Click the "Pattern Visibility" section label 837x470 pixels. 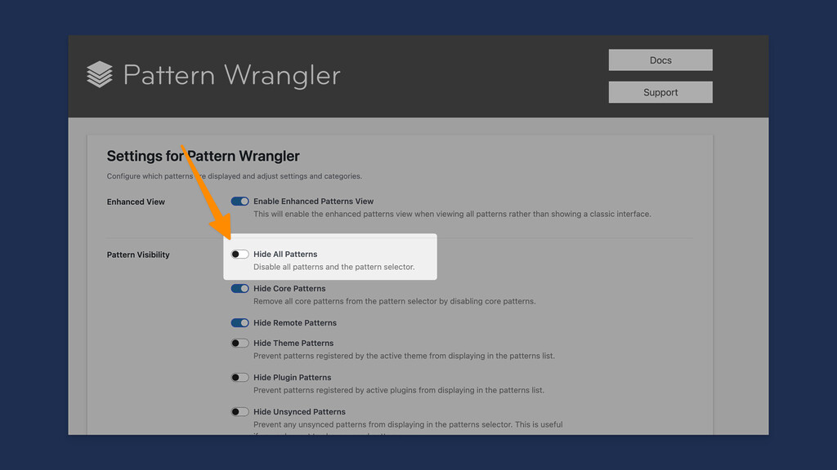point(138,255)
